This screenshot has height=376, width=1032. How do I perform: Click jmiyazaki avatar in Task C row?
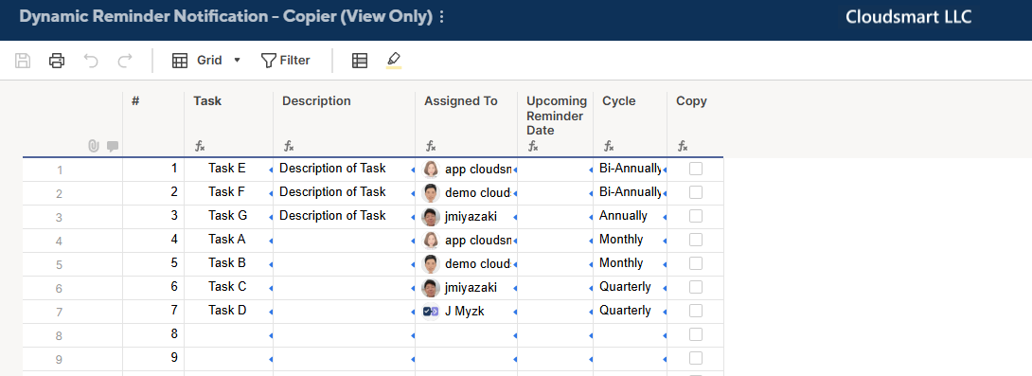pos(431,288)
